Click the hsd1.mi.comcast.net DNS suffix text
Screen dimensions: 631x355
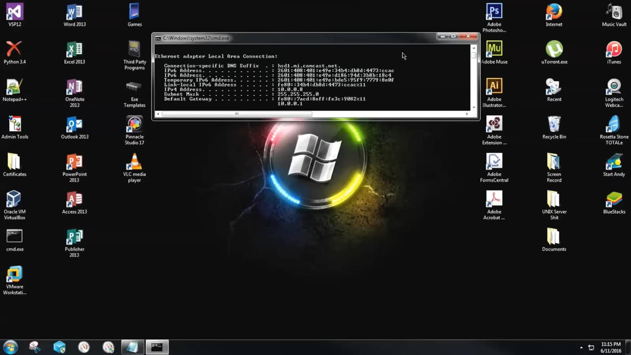click(309, 66)
